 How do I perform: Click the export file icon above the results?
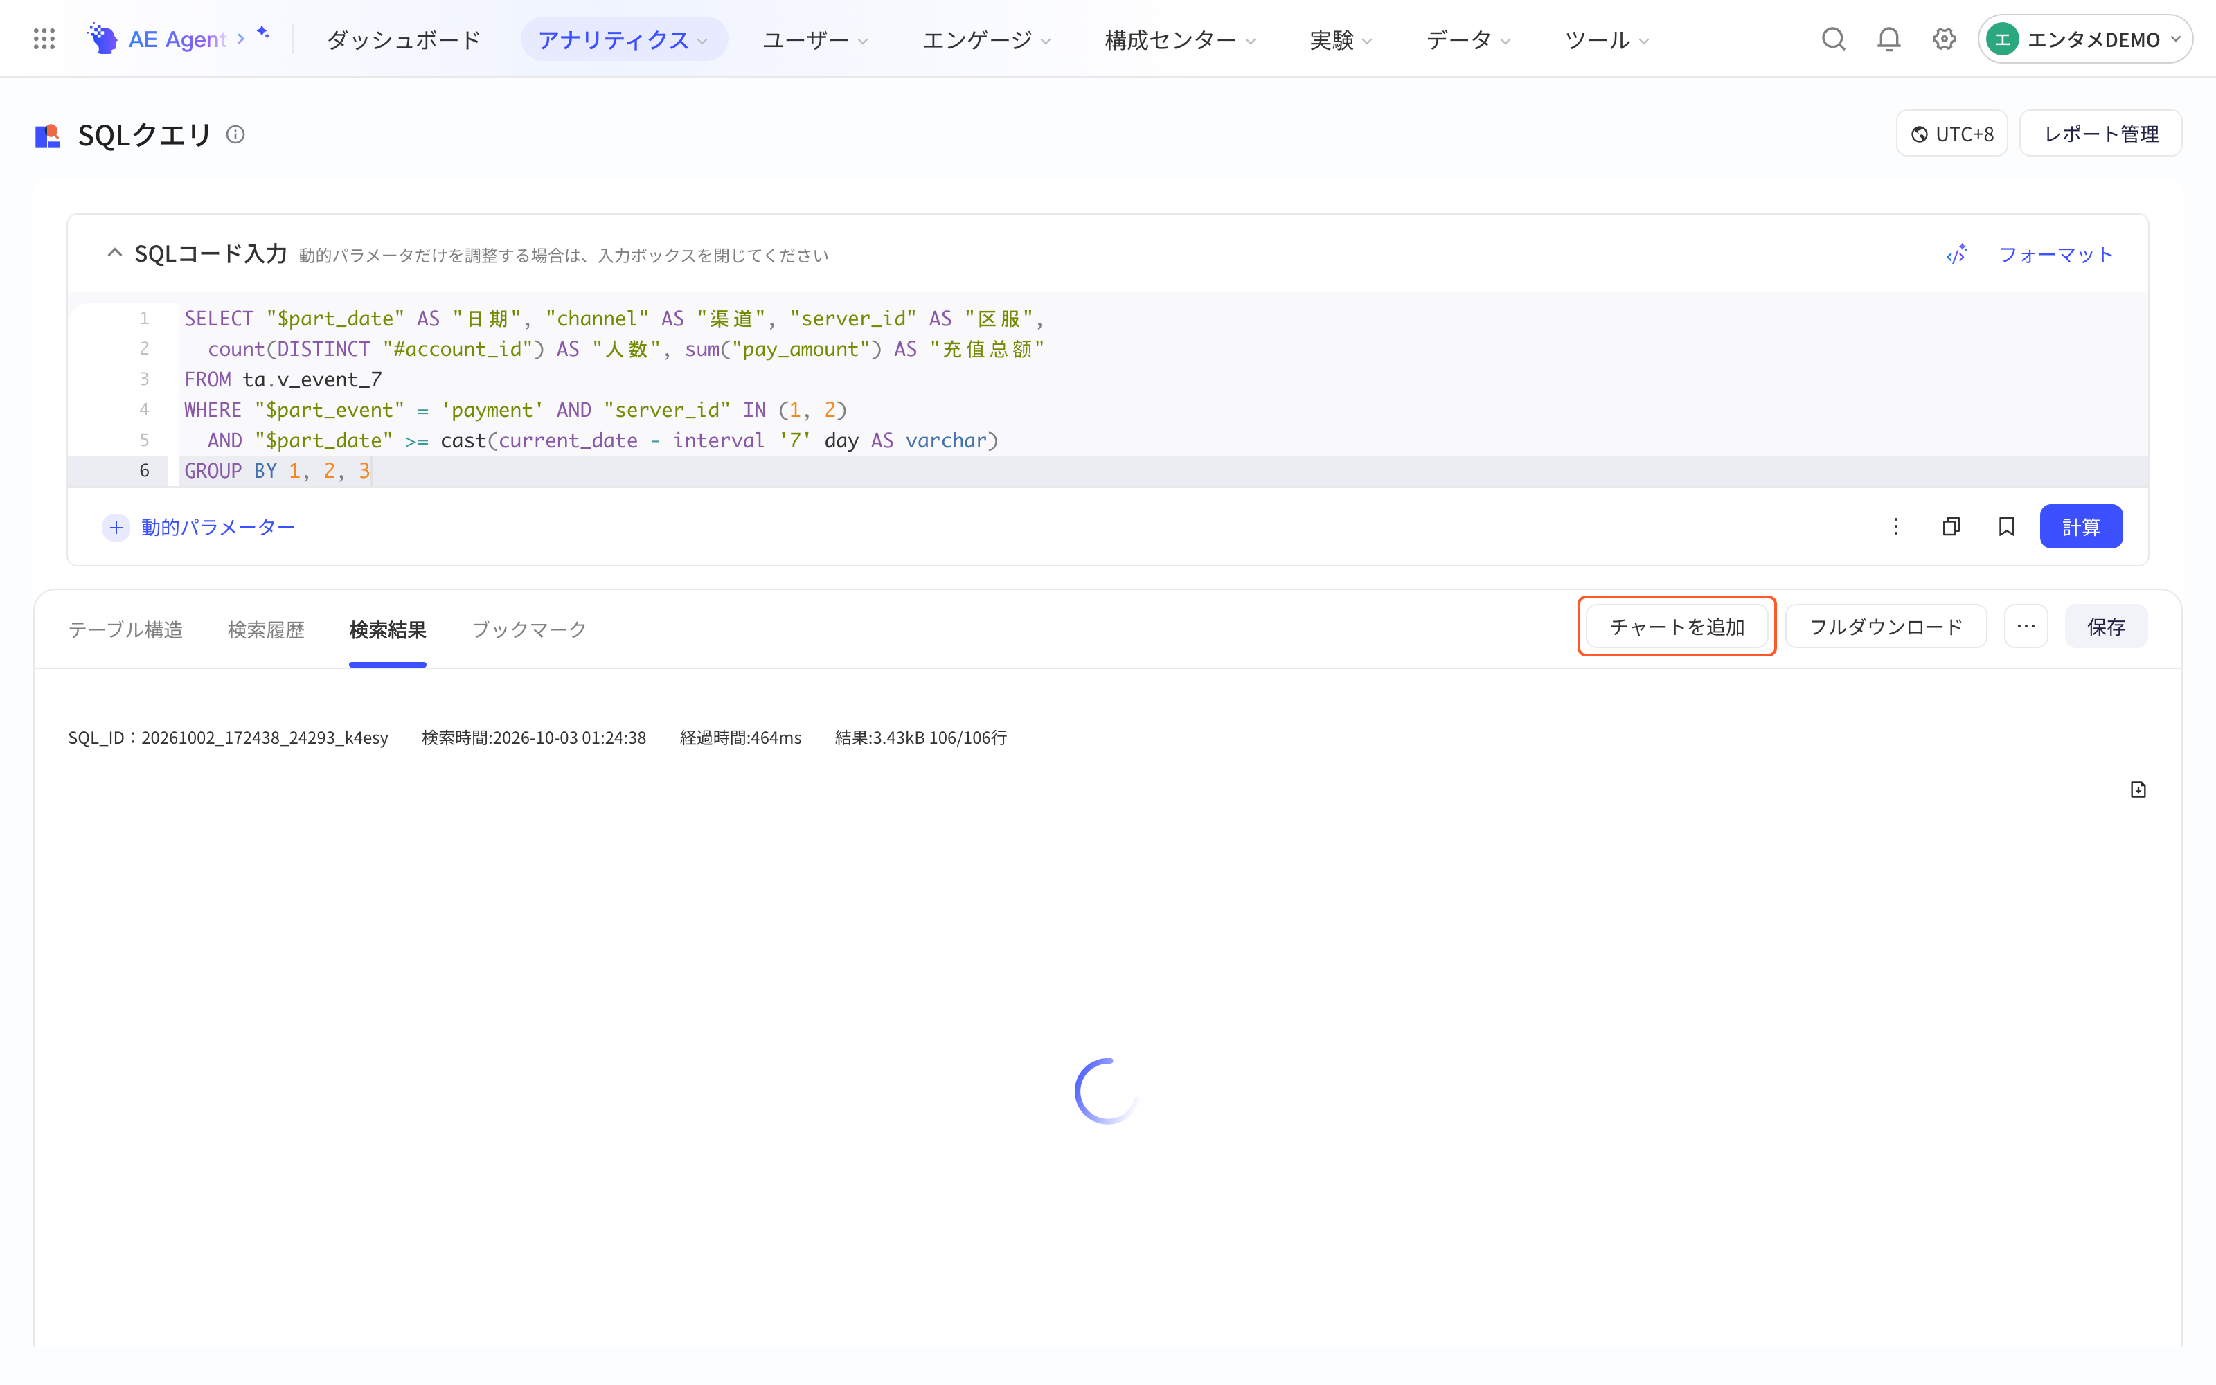(2138, 789)
